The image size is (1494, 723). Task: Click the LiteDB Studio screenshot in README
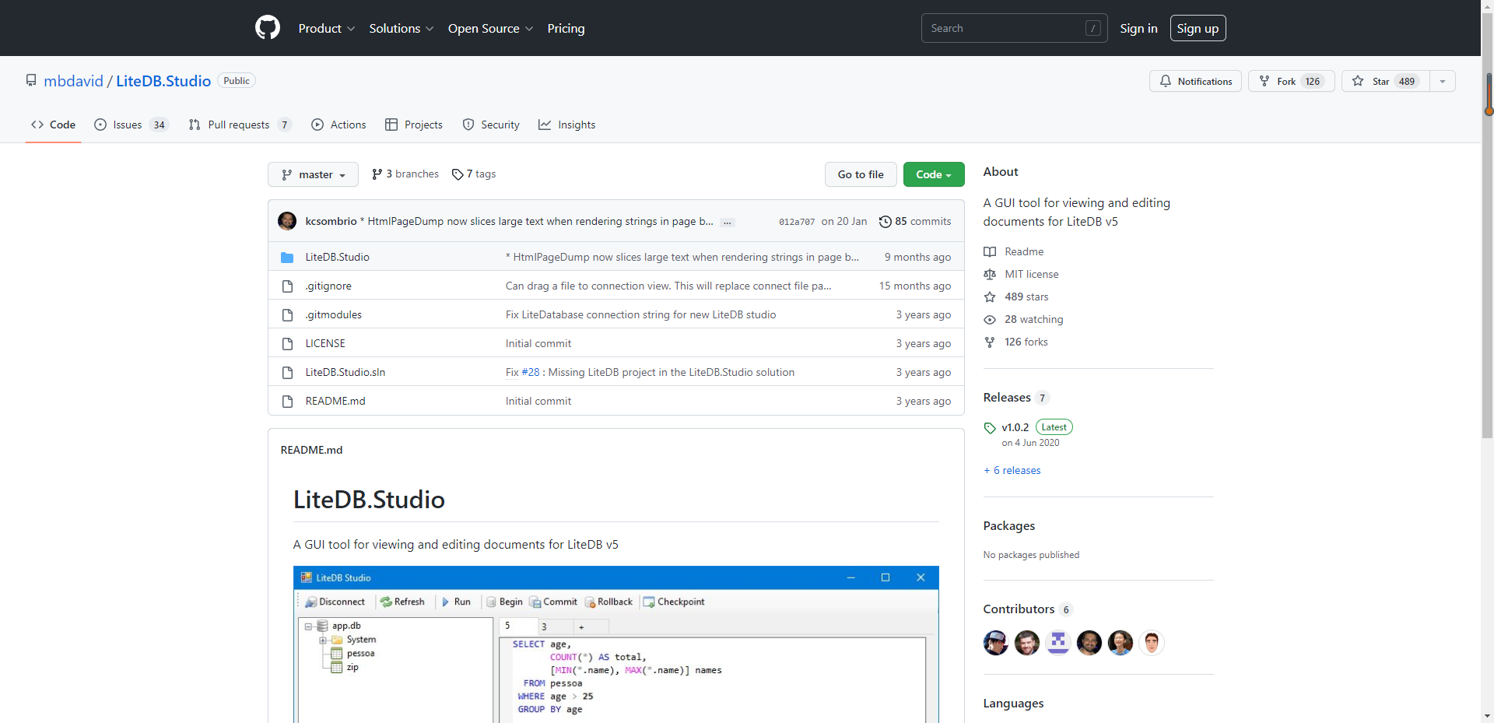click(616, 644)
